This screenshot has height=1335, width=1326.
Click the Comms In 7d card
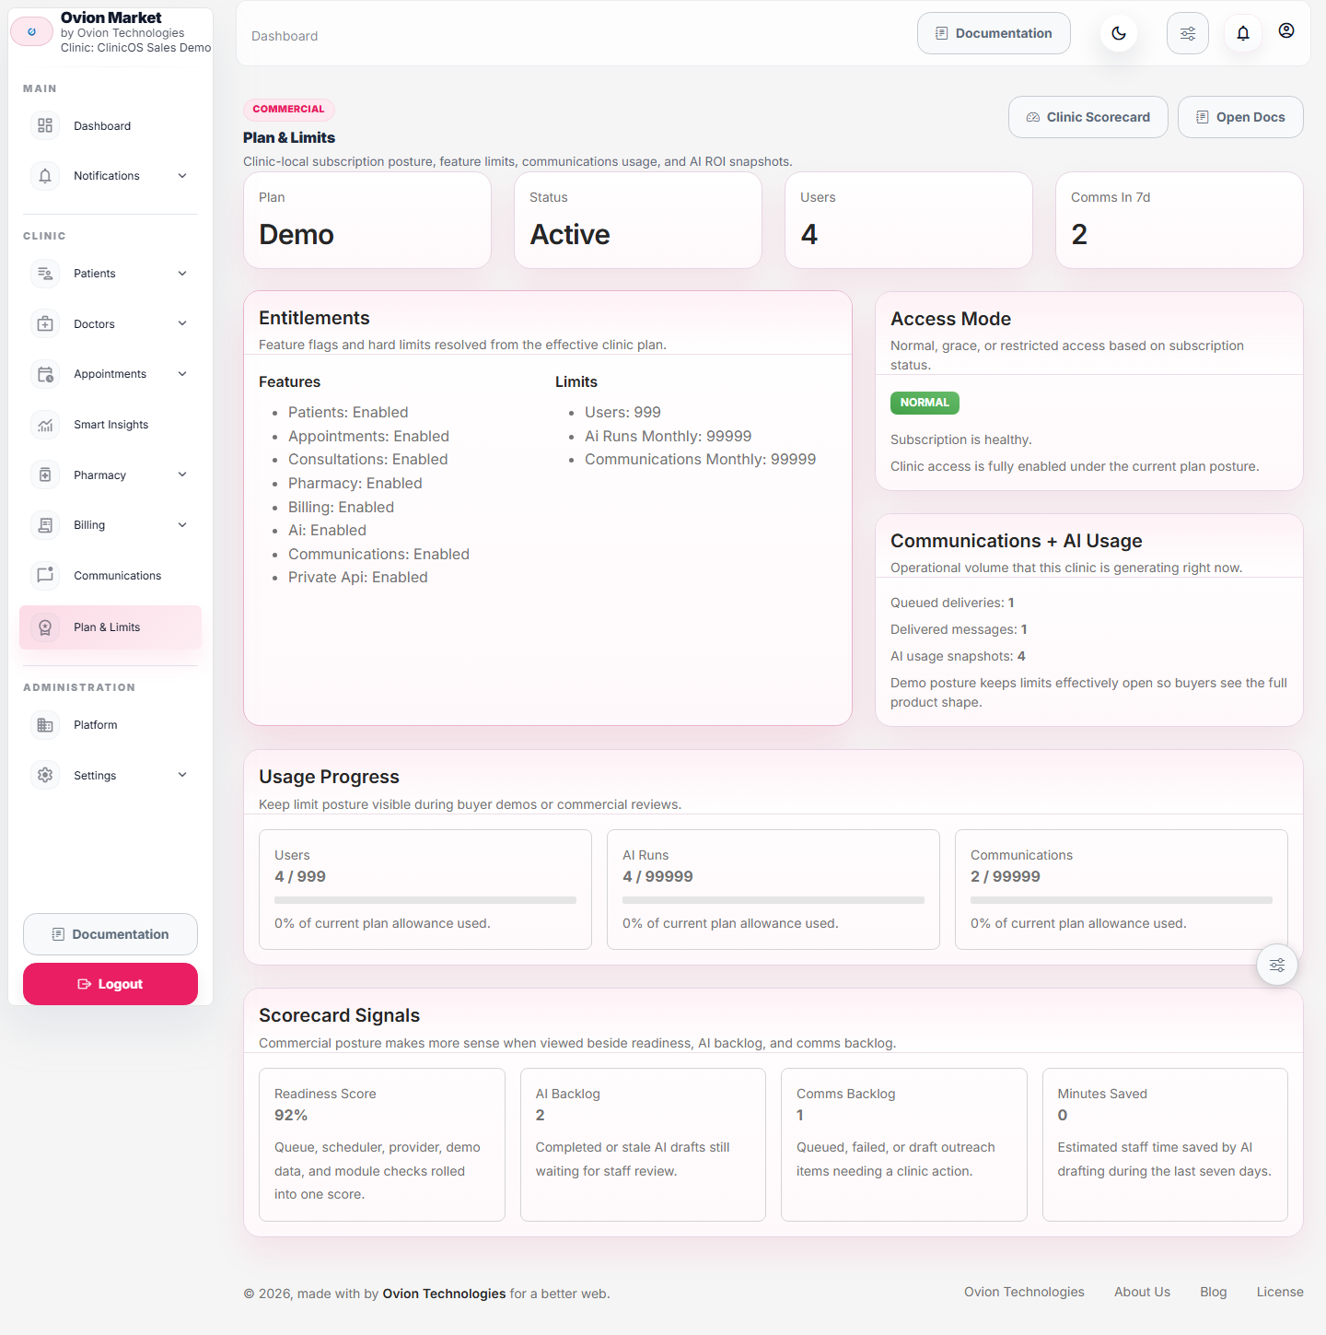1180,220
